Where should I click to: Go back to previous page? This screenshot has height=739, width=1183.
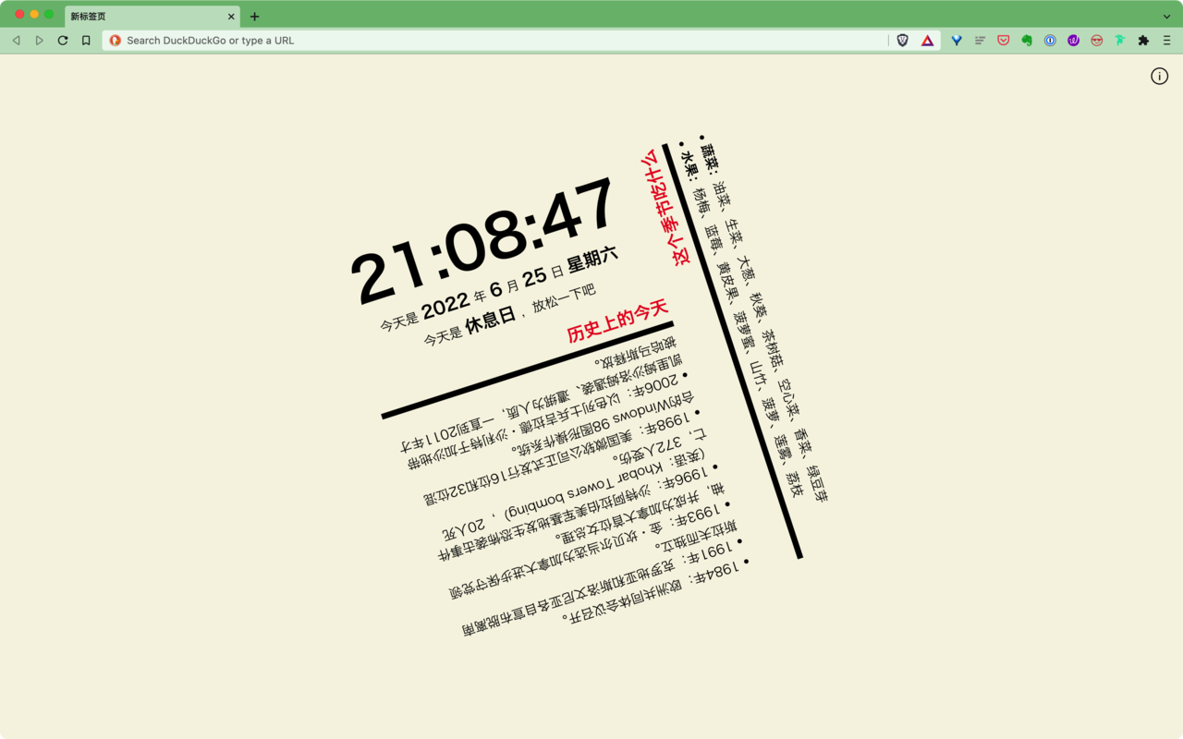pyautogui.click(x=17, y=41)
